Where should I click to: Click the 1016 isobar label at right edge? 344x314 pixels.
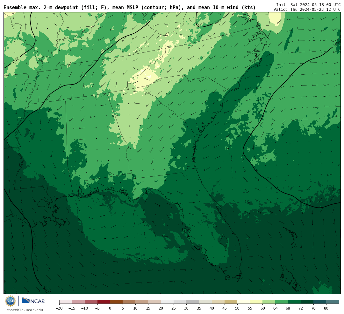click(x=337, y=44)
